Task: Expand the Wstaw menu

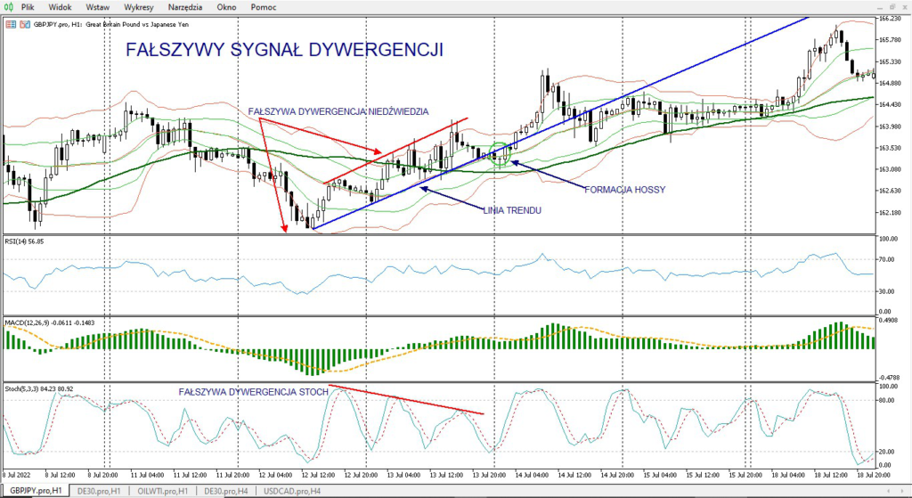Action: pos(98,6)
